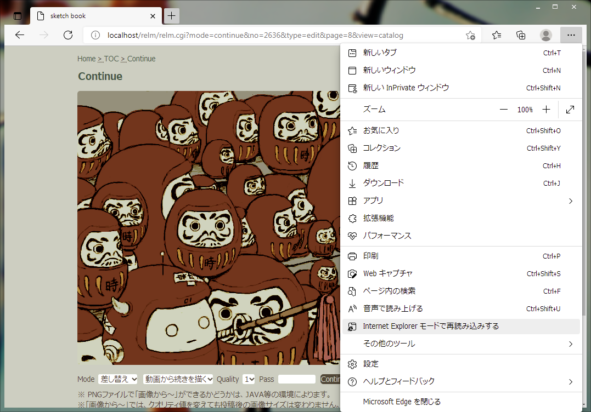This screenshot has width=591, height=412.
Task: Close the Settings and more menu button
Action: coord(571,35)
